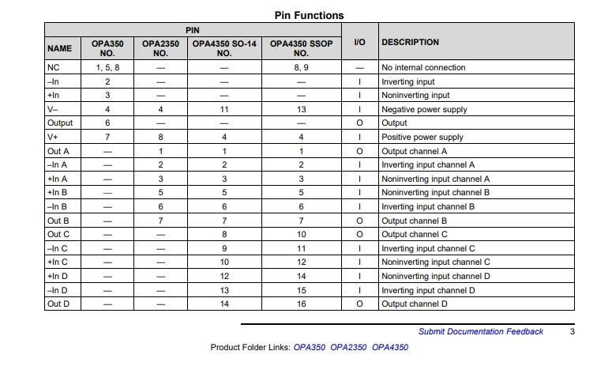Click the 'No internal connection' description
The height and width of the screenshot is (366, 597).
click(423, 67)
